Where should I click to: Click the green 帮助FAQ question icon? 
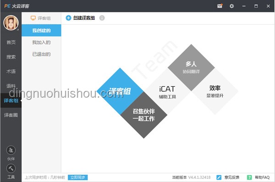point(249,177)
